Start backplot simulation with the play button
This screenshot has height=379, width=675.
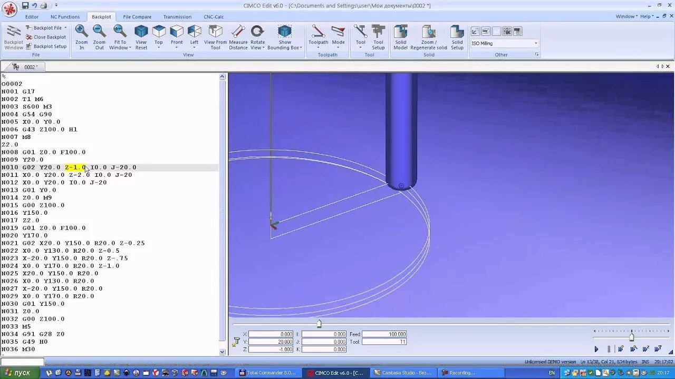click(596, 349)
